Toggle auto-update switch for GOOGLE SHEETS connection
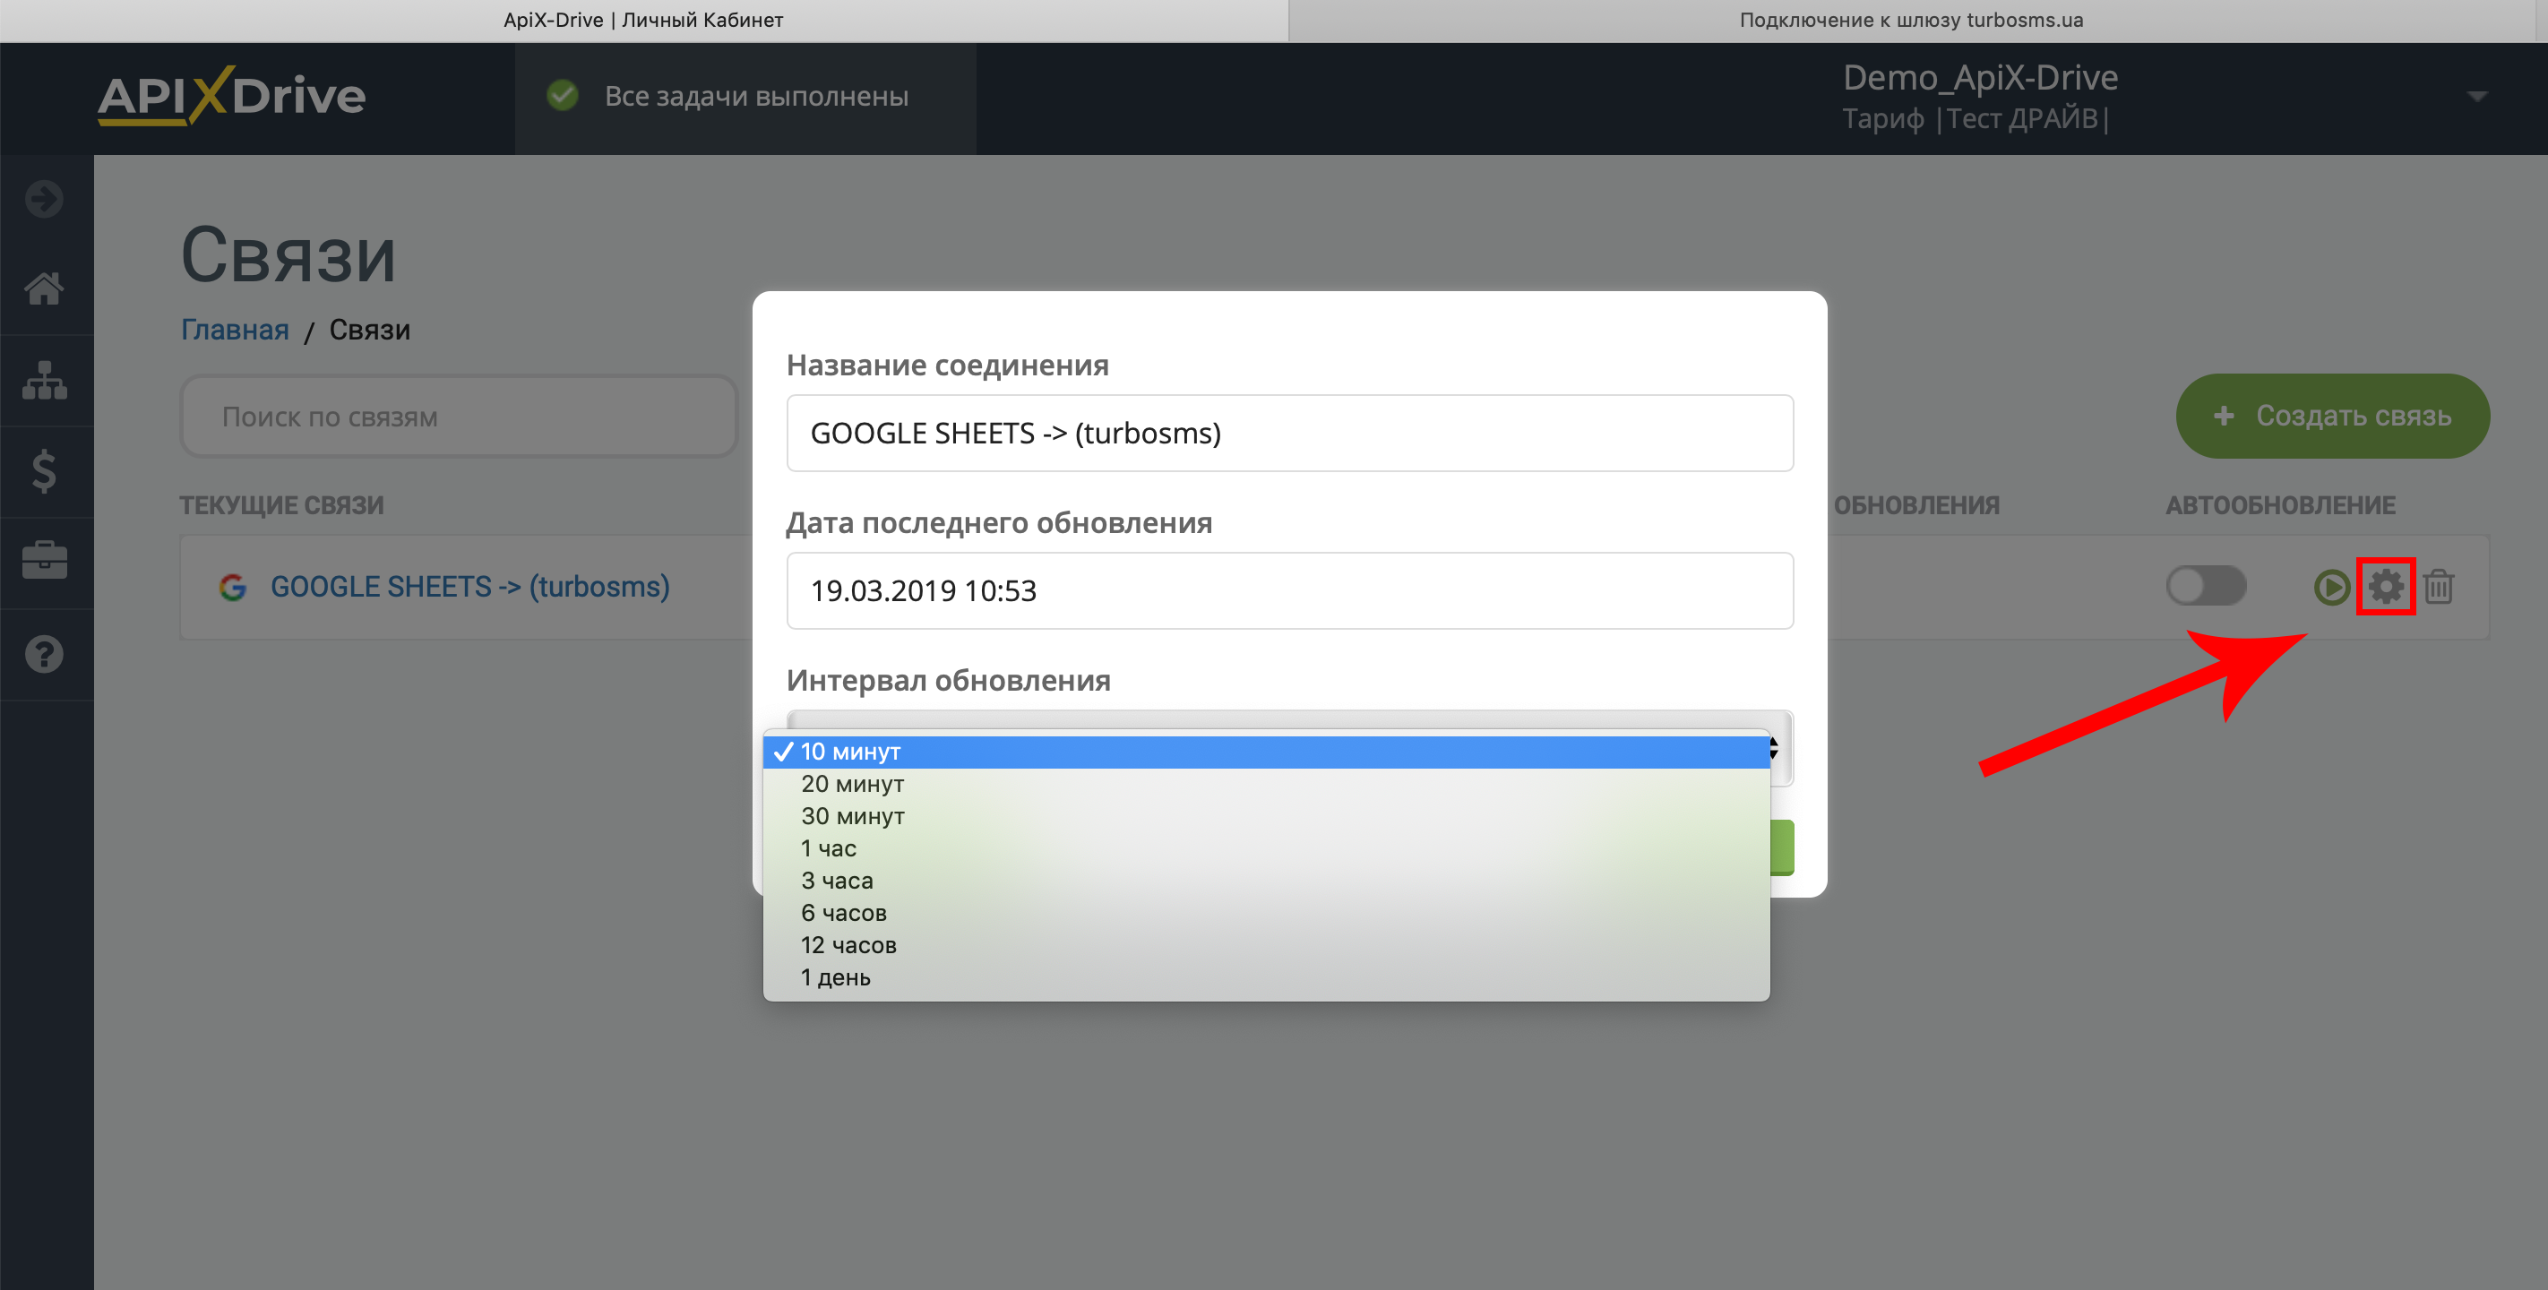The width and height of the screenshot is (2548, 1290). [x=2206, y=586]
